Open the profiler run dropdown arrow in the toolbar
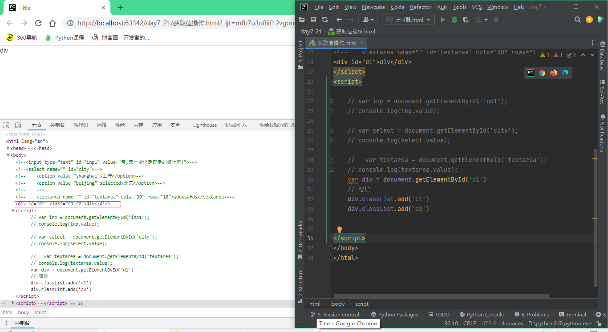The height and width of the screenshot is (332, 608). 486,20
